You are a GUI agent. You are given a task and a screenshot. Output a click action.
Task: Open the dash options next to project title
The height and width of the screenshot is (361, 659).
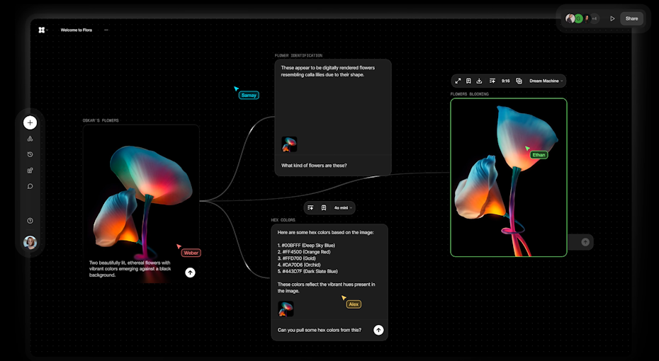(106, 30)
